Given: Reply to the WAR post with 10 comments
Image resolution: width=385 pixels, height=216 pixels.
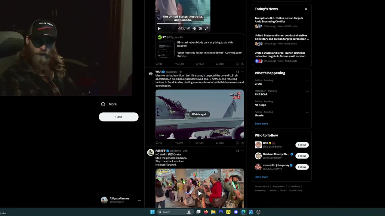Looking at the screenshot, I should [159, 143].
